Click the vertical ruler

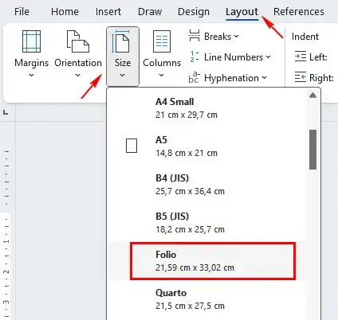tap(6, 233)
